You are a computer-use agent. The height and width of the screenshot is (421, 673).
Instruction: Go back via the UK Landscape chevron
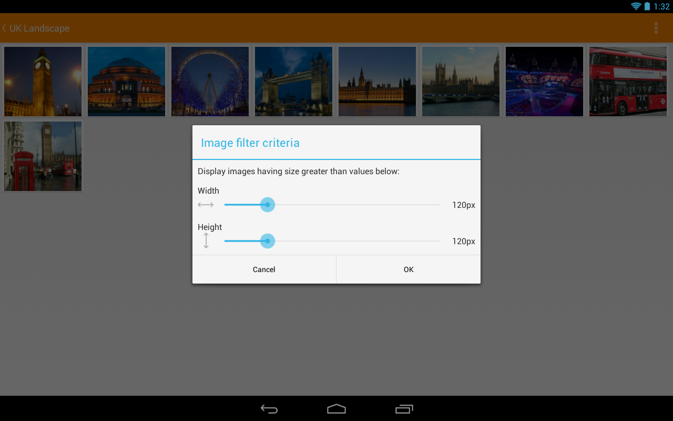pos(4,28)
